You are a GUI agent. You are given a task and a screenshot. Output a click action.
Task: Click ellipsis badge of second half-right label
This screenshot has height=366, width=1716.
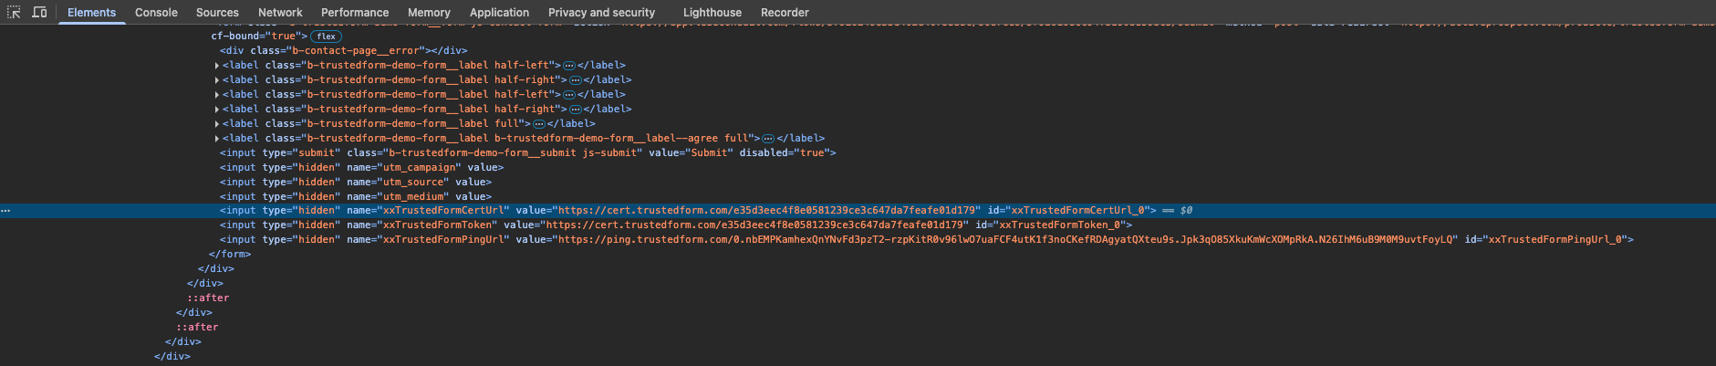(576, 110)
